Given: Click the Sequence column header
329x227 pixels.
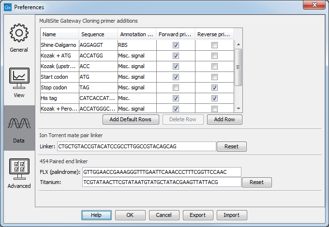Looking at the screenshot, I should [98, 34].
